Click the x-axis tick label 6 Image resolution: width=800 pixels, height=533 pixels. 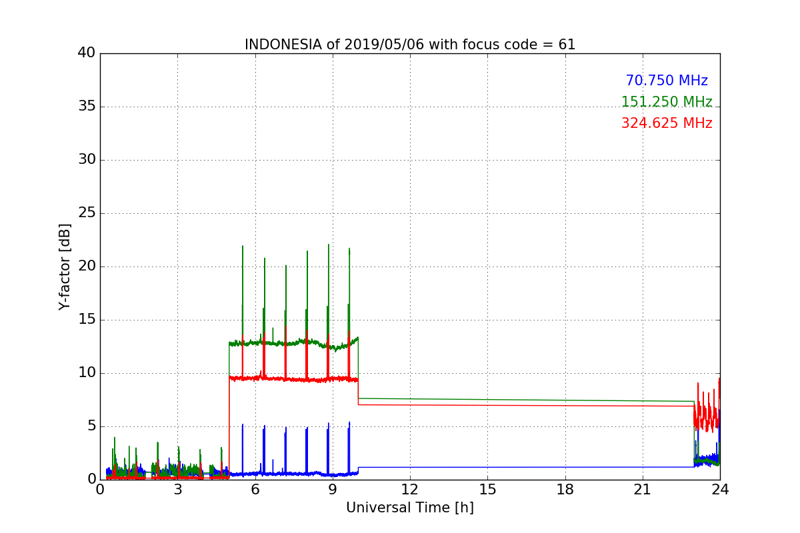[255, 490]
